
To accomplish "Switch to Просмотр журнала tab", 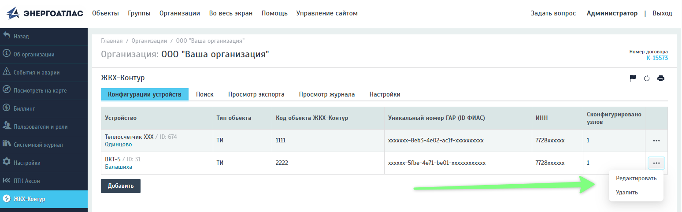I will [327, 94].
